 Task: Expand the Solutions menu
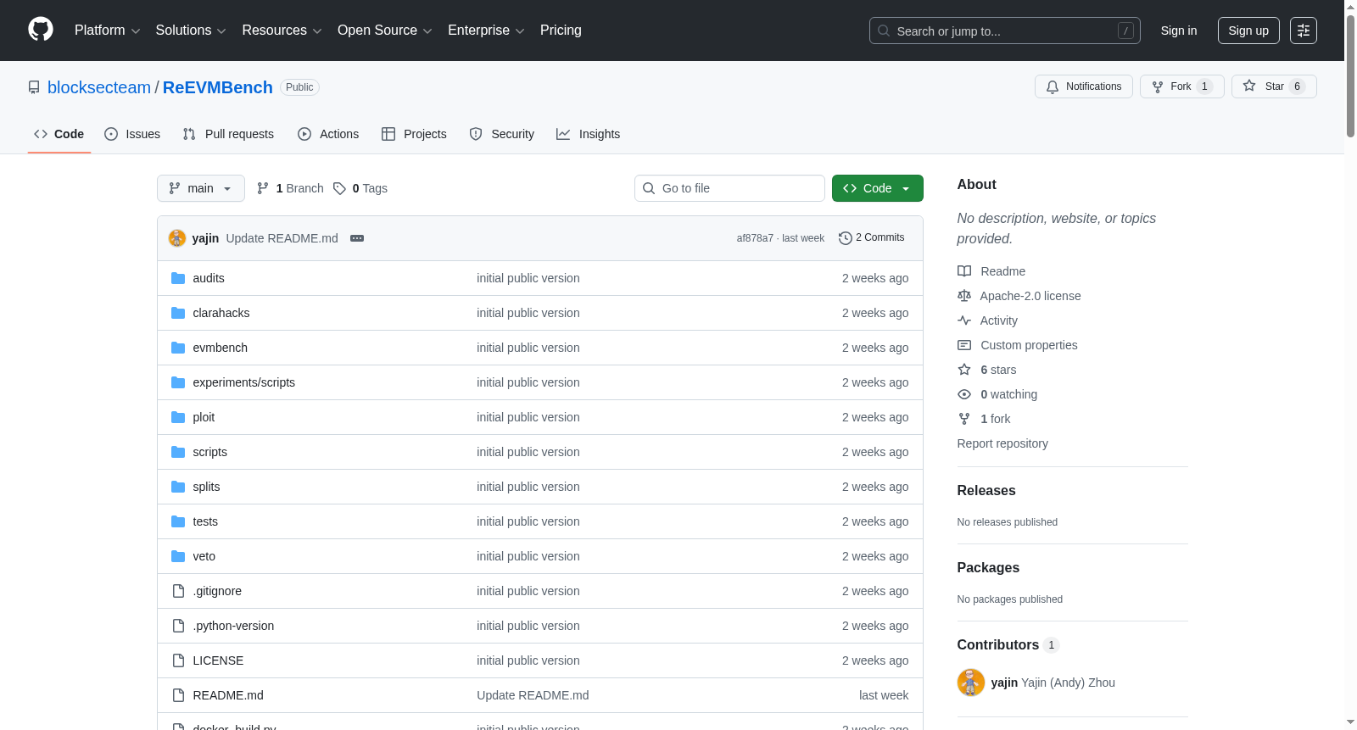coord(191,31)
